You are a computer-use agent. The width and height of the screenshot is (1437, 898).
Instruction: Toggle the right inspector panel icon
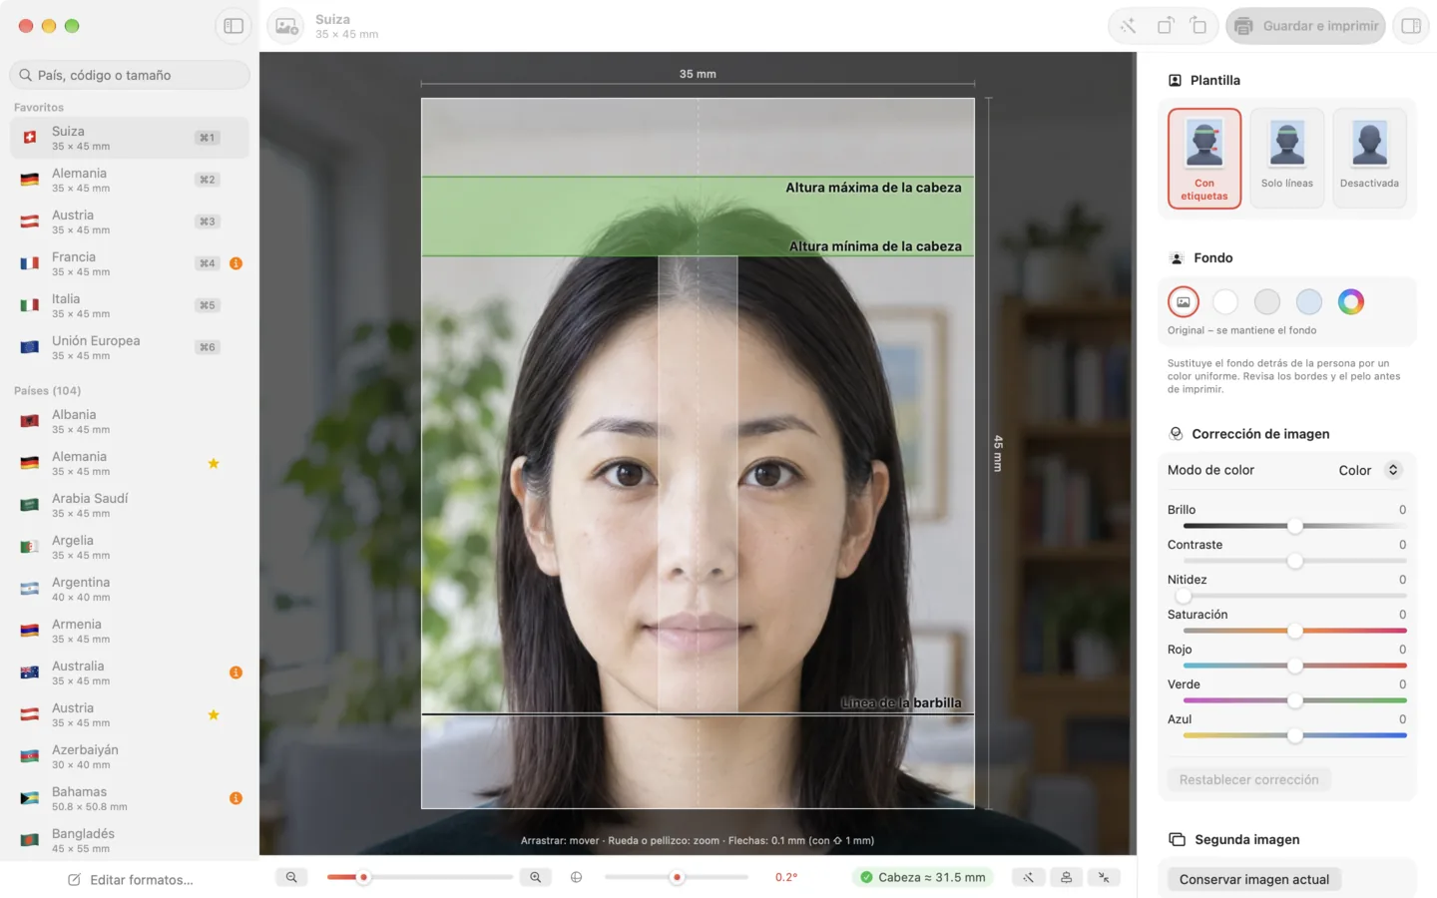point(1411,26)
